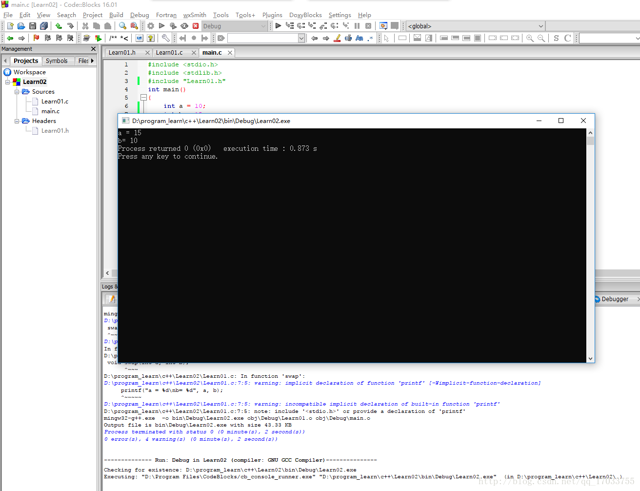Click the Match case Aa icon

[x=360, y=38]
